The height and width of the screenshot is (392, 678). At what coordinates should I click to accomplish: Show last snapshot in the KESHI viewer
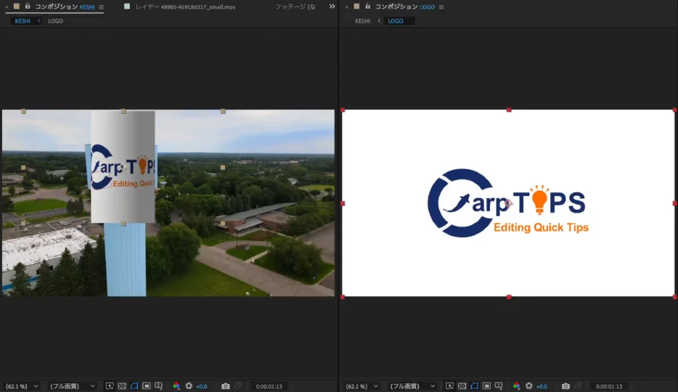pyautogui.click(x=238, y=386)
